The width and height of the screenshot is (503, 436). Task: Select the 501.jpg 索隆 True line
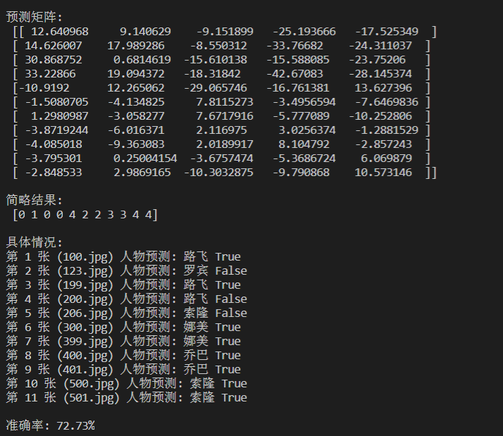pyautogui.click(x=126, y=398)
